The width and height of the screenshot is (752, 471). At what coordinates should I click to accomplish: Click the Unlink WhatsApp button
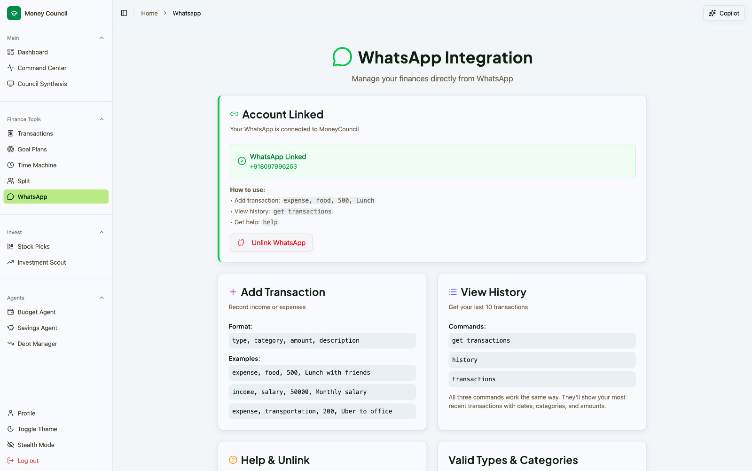tap(271, 243)
